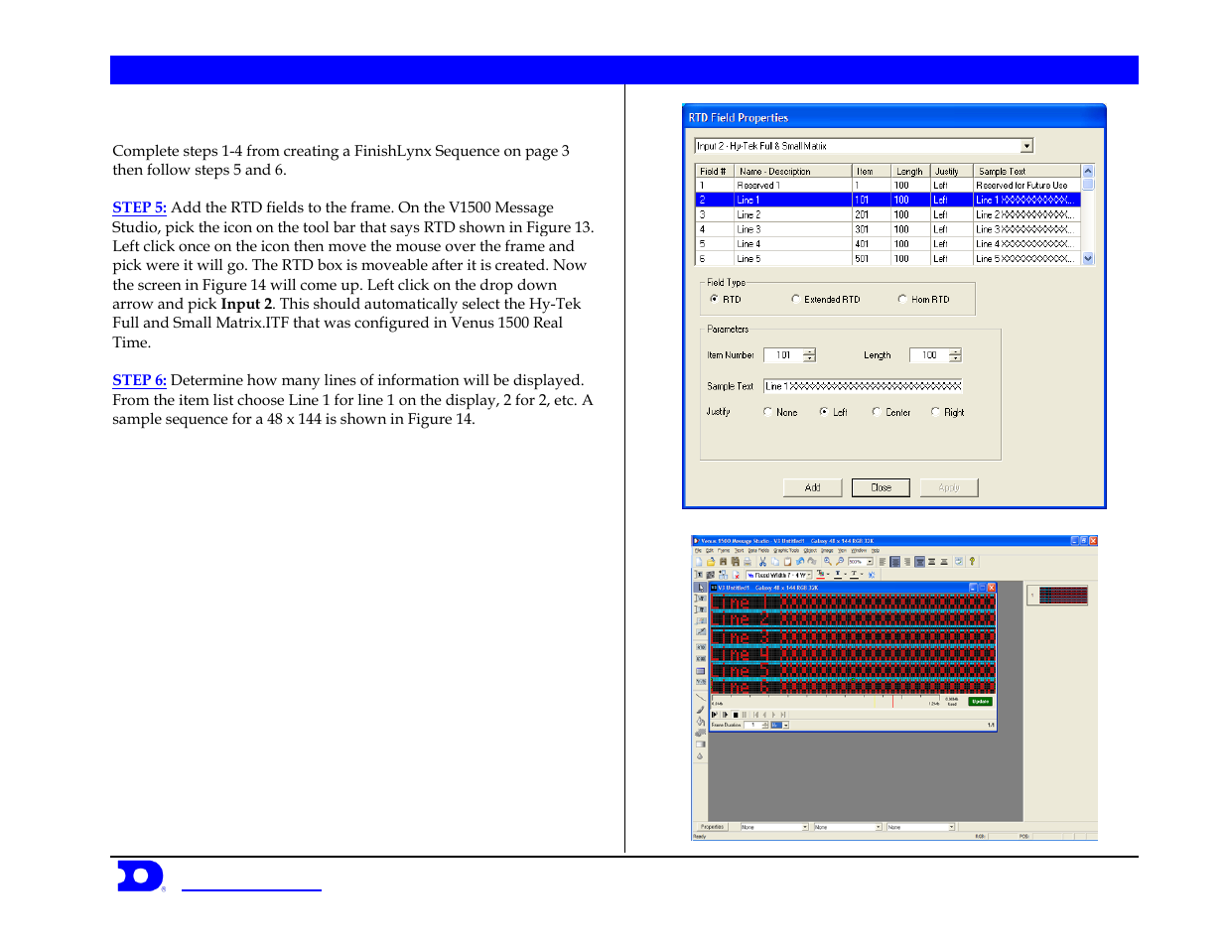Click the Length input field

point(929,355)
